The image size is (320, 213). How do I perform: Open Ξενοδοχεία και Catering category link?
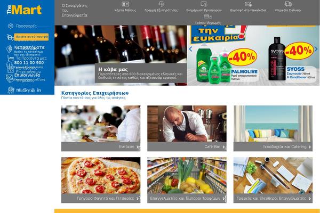point(284,147)
